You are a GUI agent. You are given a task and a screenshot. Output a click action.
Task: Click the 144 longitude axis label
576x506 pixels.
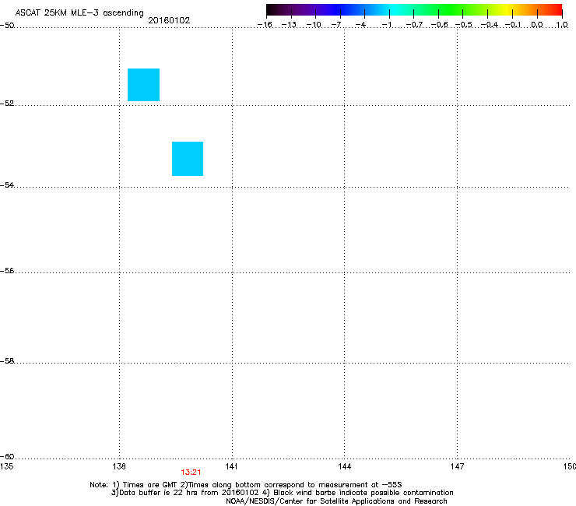click(x=344, y=466)
